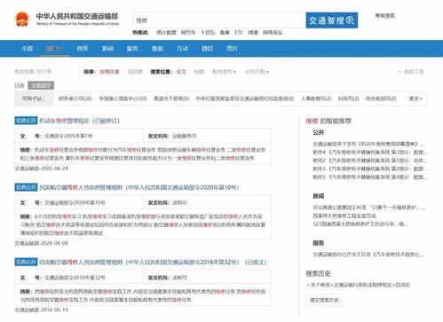Sort results 按相关度
This screenshot has height=322, width=443.
pos(109,72)
